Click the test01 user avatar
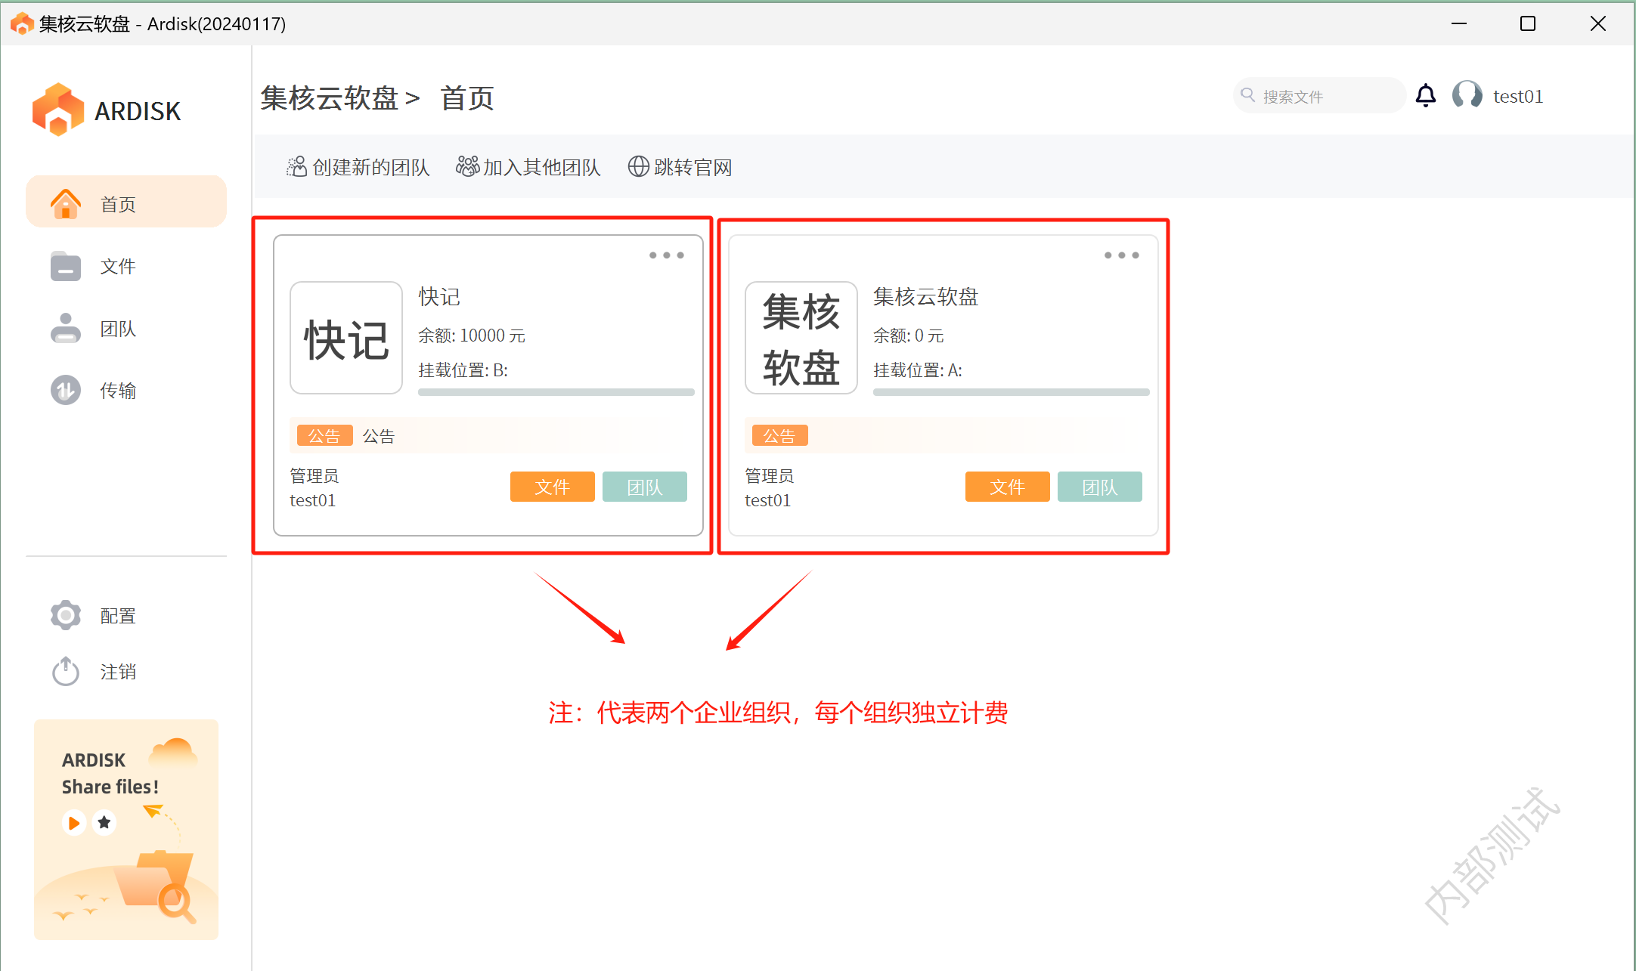The width and height of the screenshot is (1636, 971). [x=1467, y=96]
